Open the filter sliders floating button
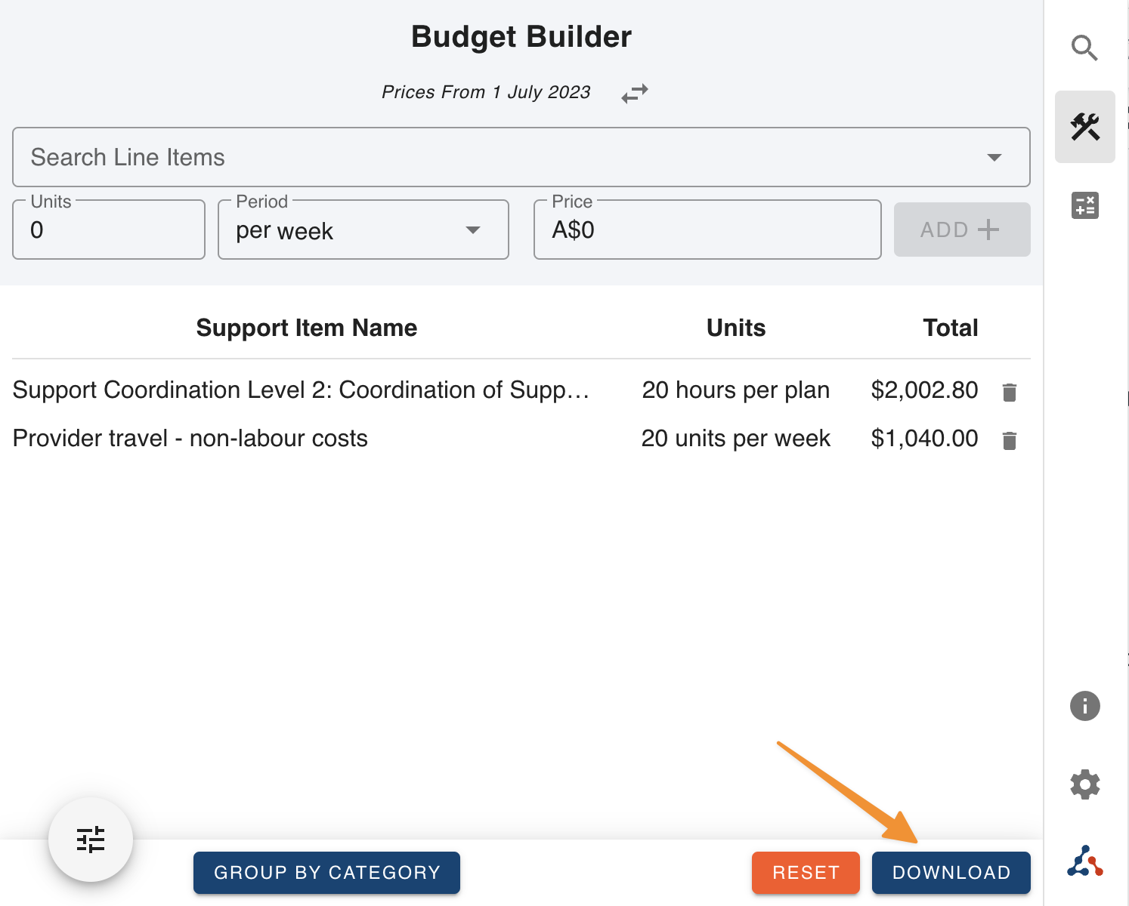Image resolution: width=1129 pixels, height=906 pixels. 91,840
